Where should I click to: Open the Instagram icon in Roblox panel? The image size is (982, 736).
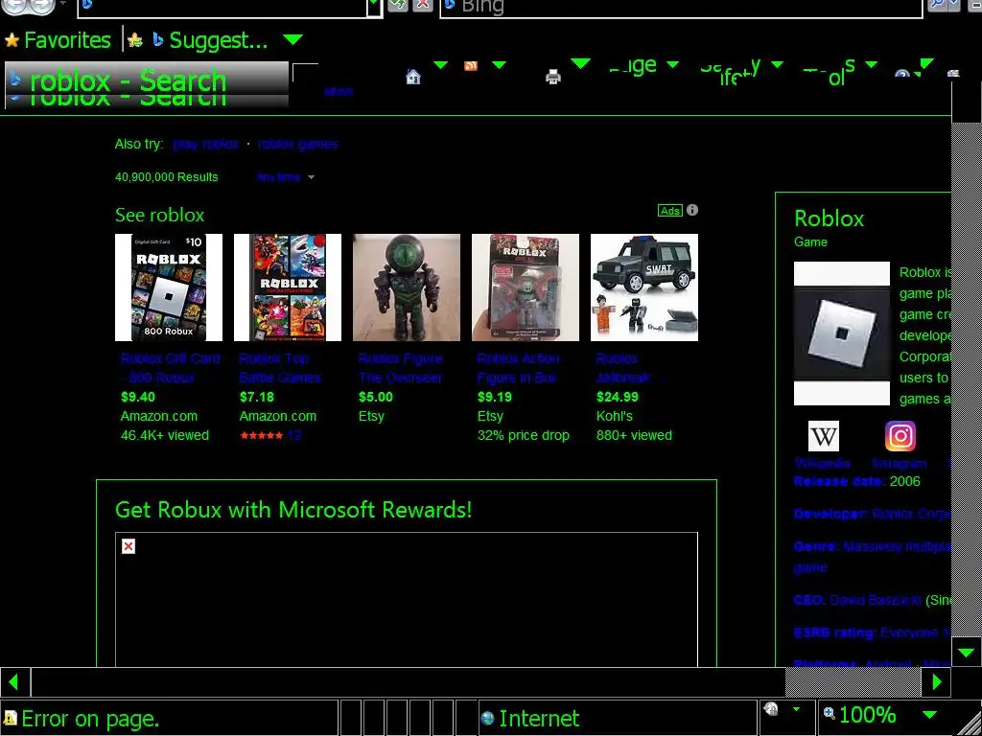point(900,436)
